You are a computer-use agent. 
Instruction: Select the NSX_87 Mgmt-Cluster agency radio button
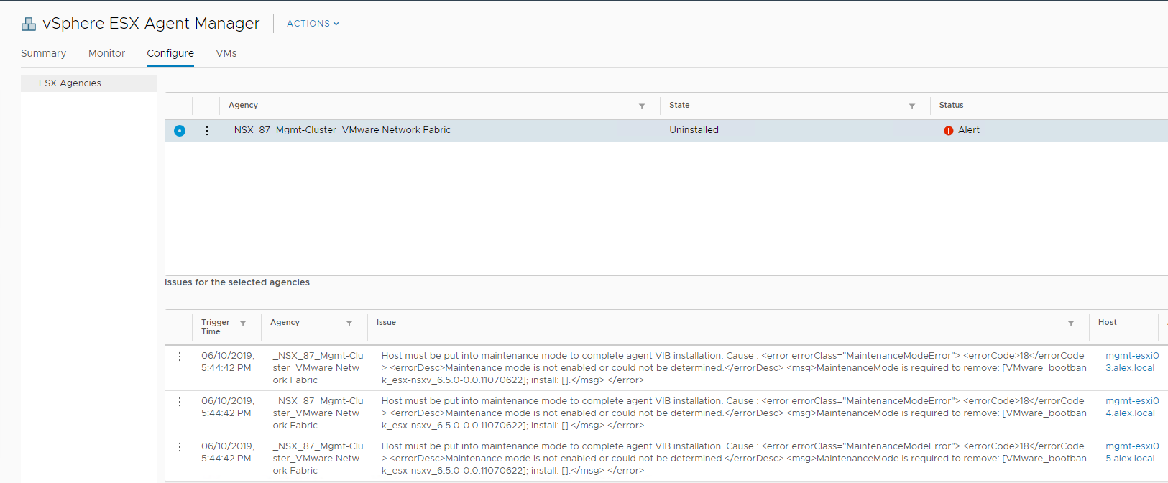(180, 131)
